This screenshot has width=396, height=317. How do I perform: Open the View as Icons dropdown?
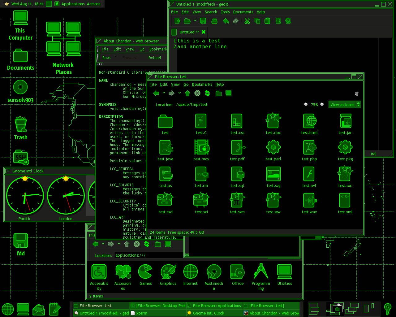pos(345,105)
